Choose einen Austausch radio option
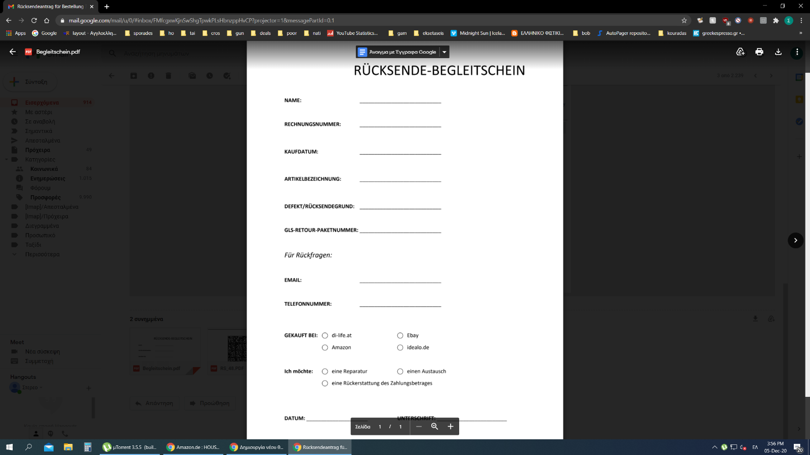Image resolution: width=810 pixels, height=455 pixels. coord(400,372)
